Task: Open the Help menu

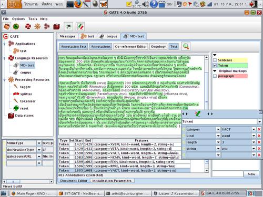Action: tap(44, 19)
